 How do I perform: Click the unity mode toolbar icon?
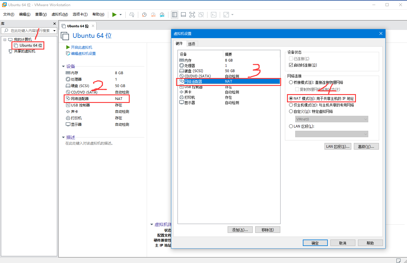[201, 15]
